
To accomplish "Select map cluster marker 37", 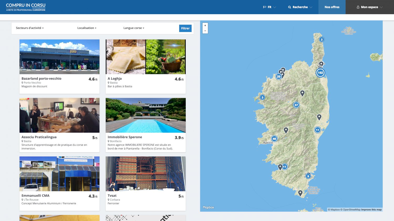I will coord(296,105).
